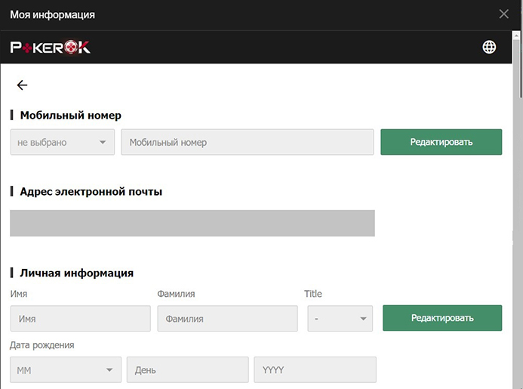The width and height of the screenshot is (523, 389).
Task: Click the gray email address field
Action: coord(192,223)
